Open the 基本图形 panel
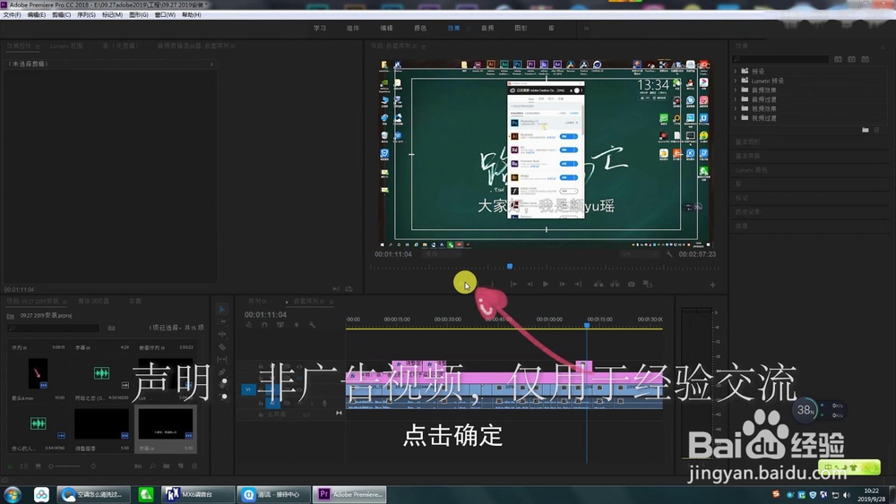The width and height of the screenshot is (896, 504). 747,141
